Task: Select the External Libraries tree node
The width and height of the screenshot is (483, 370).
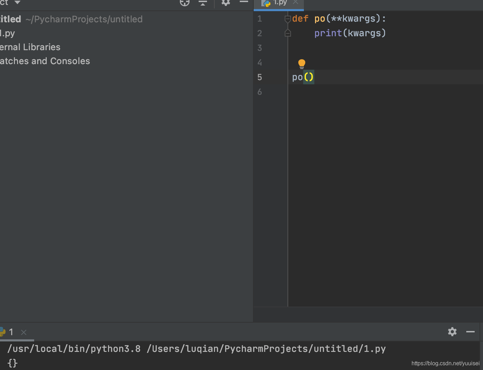Action: click(30, 47)
